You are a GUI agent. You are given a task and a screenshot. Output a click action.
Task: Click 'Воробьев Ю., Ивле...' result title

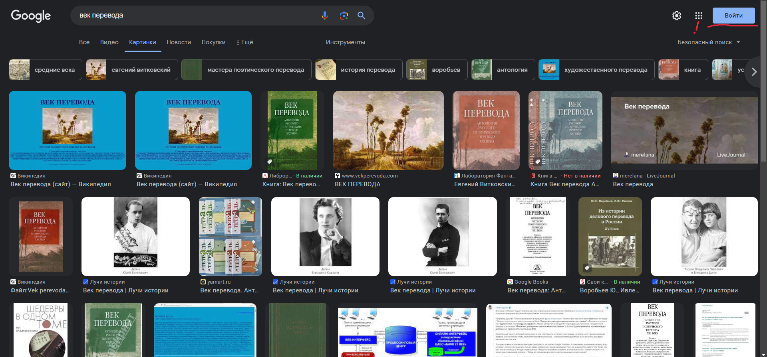tap(610, 290)
